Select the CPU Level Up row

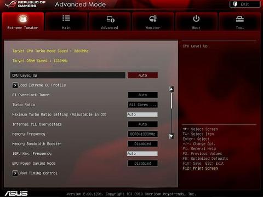click(x=68, y=76)
